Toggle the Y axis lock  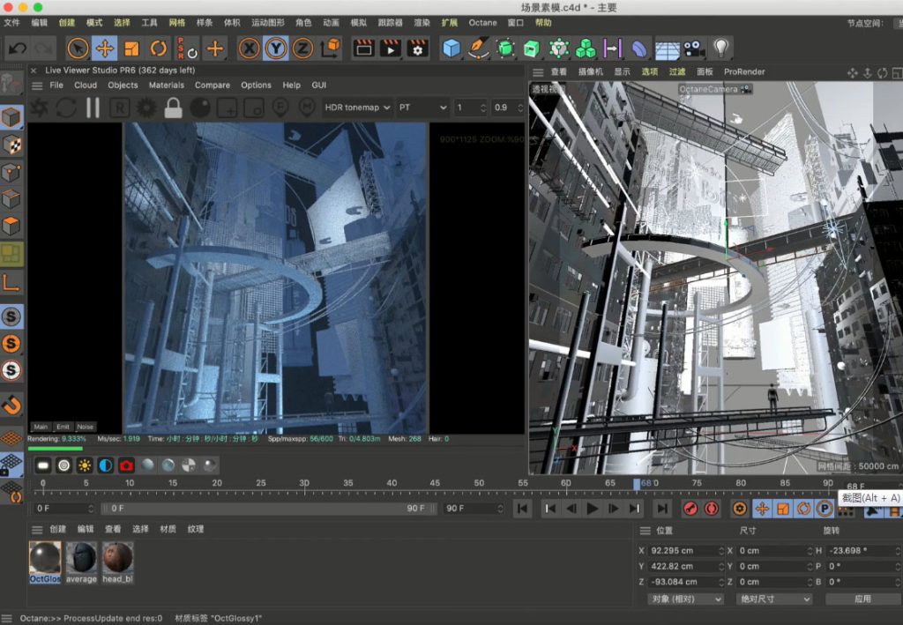click(x=276, y=48)
